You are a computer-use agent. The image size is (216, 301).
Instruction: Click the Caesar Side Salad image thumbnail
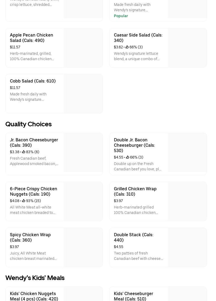click(x=187, y=48)
